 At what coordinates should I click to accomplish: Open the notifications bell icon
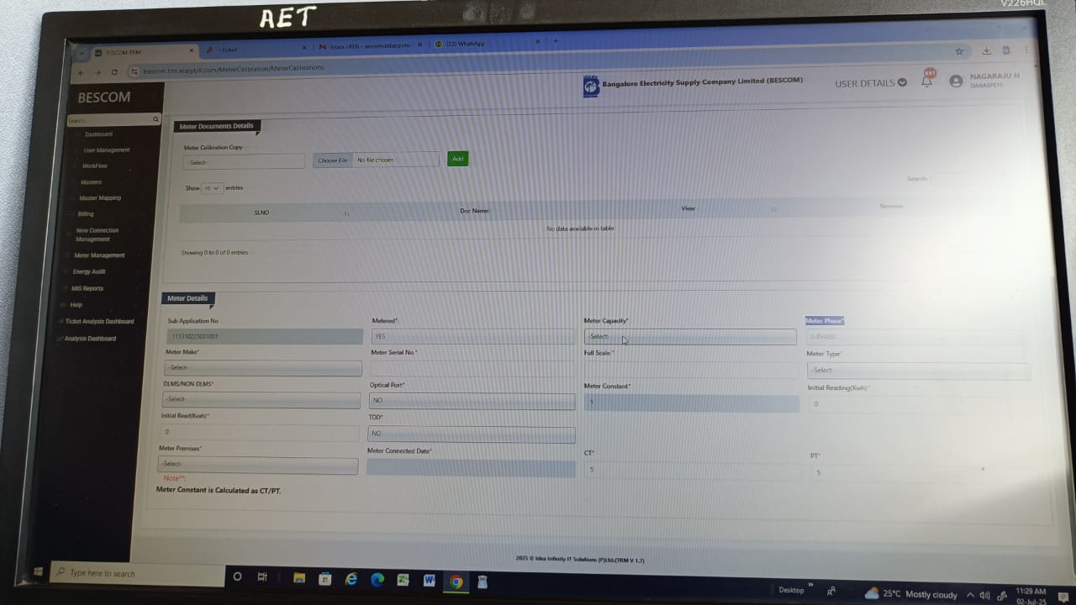927,80
